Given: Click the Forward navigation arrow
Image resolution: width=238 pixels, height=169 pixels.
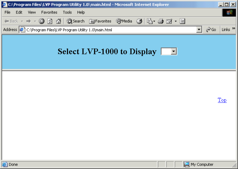Looking at the screenshot, I should (28, 21).
